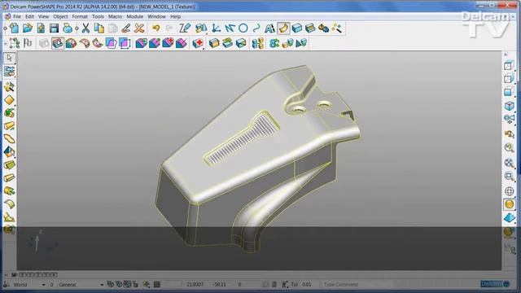The width and height of the screenshot is (521, 293).
Task: Click the Cut scissors icon
Action: coord(85,28)
